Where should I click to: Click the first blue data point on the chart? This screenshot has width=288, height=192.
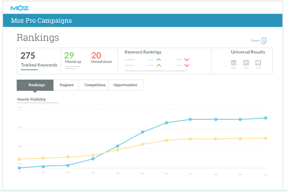pos(19,168)
